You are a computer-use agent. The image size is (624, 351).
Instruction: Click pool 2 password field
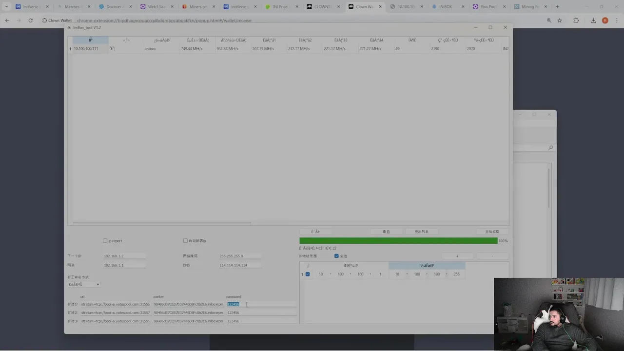[x=261, y=312]
